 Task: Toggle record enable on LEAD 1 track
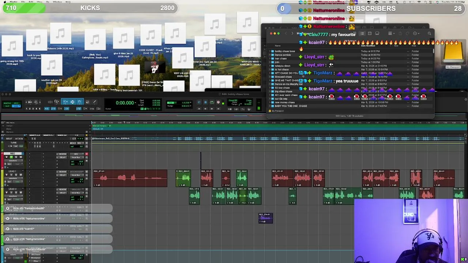[7, 175]
